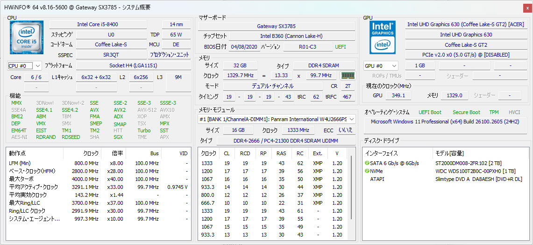The image size is (533, 245).
Task: Click the Secure Boot status label
Action: coord(466,112)
